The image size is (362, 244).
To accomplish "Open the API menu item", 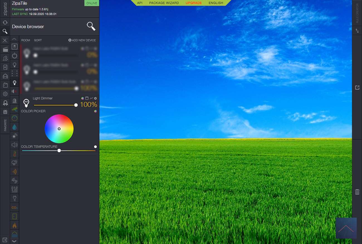I will (x=140, y=3).
